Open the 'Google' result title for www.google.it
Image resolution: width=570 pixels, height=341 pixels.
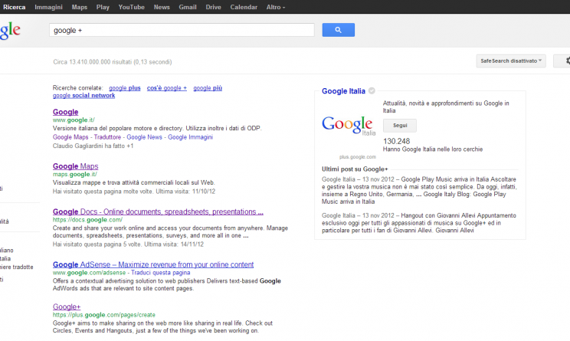click(x=65, y=112)
